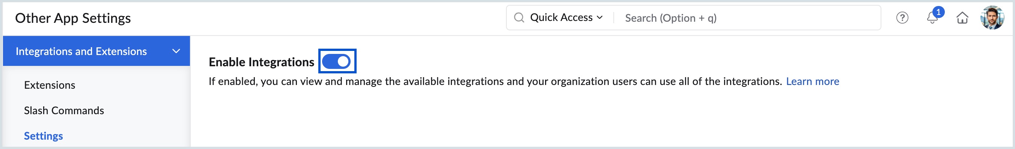Go to home via house icon
Image resolution: width=1015 pixels, height=149 pixels.
pyautogui.click(x=962, y=18)
